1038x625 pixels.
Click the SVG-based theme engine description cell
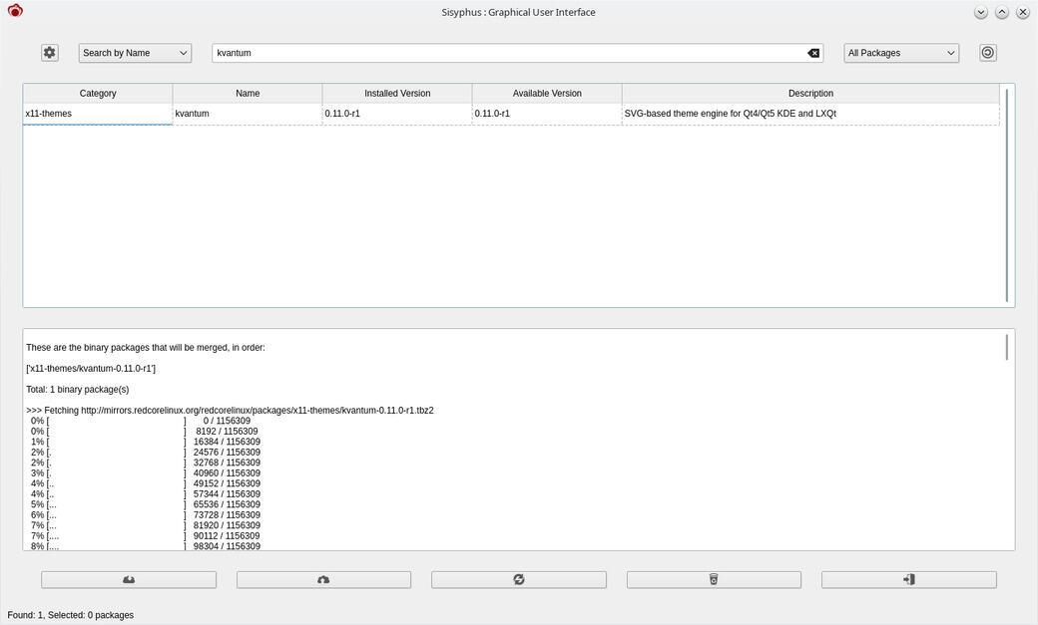pyautogui.click(x=810, y=114)
